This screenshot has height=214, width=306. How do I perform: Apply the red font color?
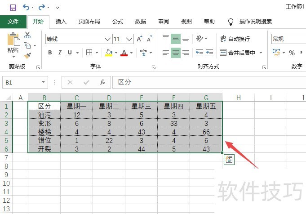[124, 53]
